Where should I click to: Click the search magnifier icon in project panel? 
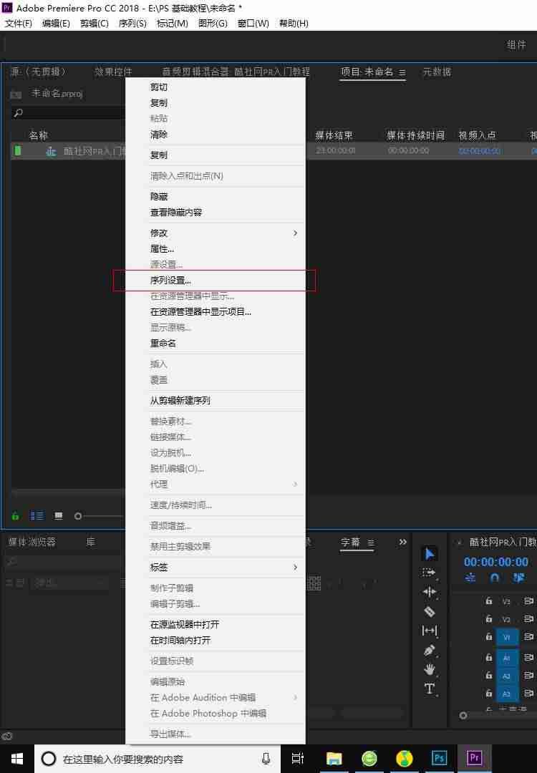pyautogui.click(x=18, y=113)
